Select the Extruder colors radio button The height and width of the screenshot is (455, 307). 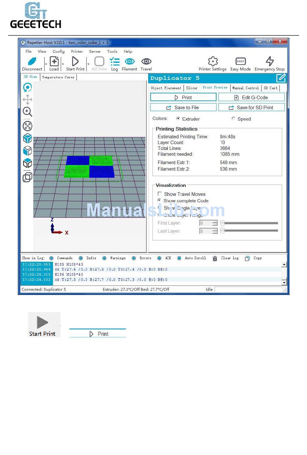[178, 119]
